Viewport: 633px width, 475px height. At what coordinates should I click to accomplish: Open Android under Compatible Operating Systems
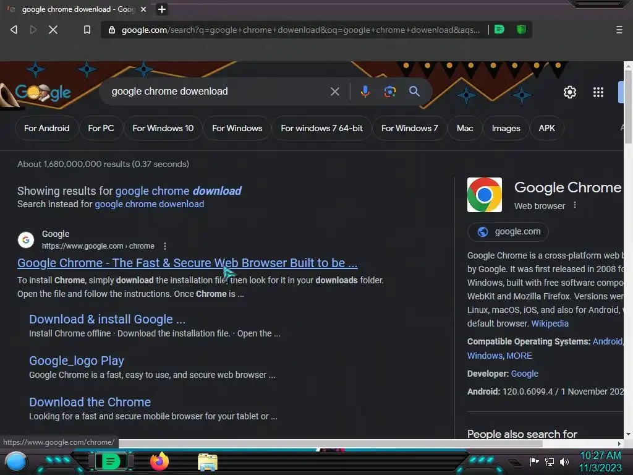tap(608, 341)
